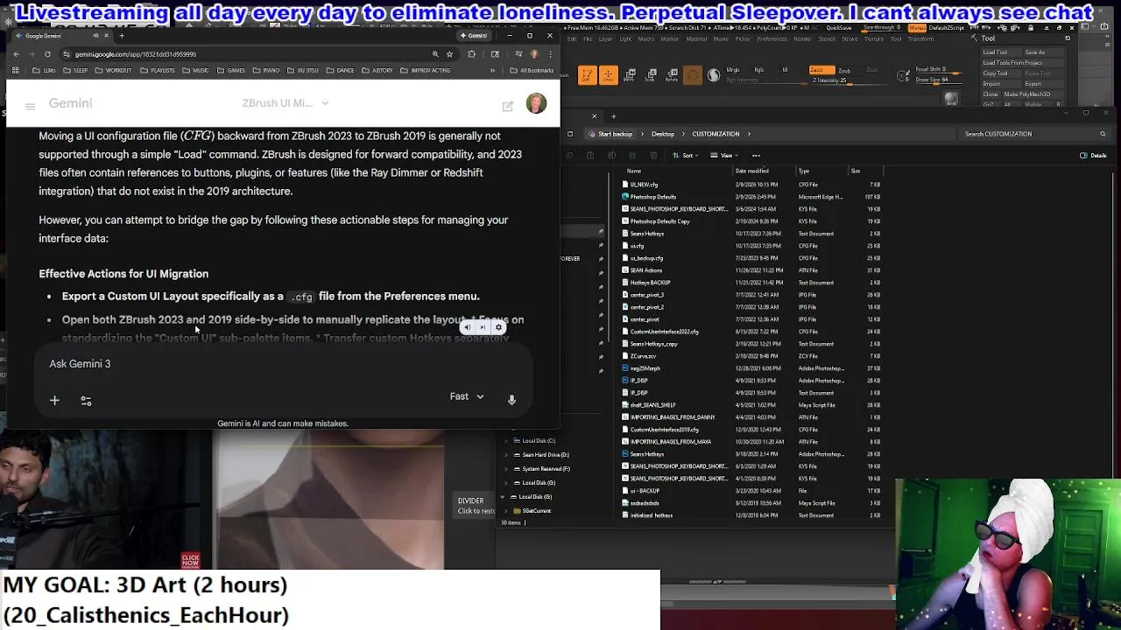The height and width of the screenshot is (630, 1121).
Task: Toggle the M material channel in ZBrush
Action: pos(785,70)
